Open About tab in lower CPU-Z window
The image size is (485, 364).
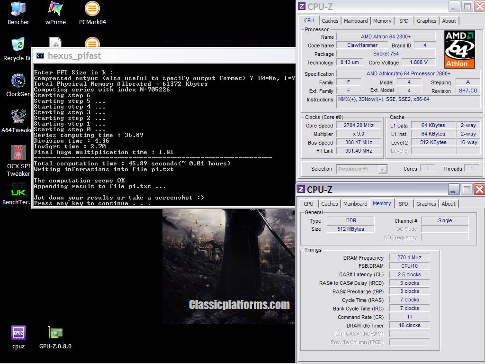pos(449,204)
